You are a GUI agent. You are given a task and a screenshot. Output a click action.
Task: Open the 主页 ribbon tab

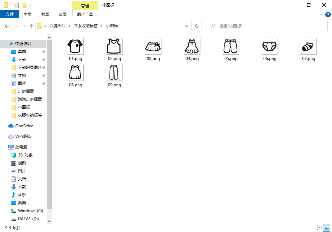pyautogui.click(x=28, y=14)
